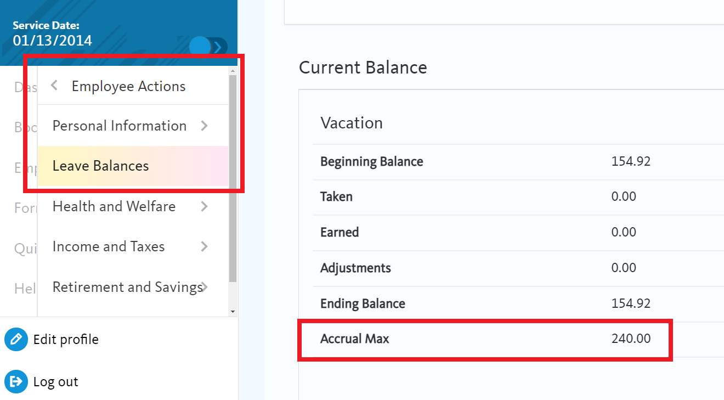This screenshot has width=724, height=400.
Task: Click the Accrual Max value 240.00
Action: click(631, 339)
